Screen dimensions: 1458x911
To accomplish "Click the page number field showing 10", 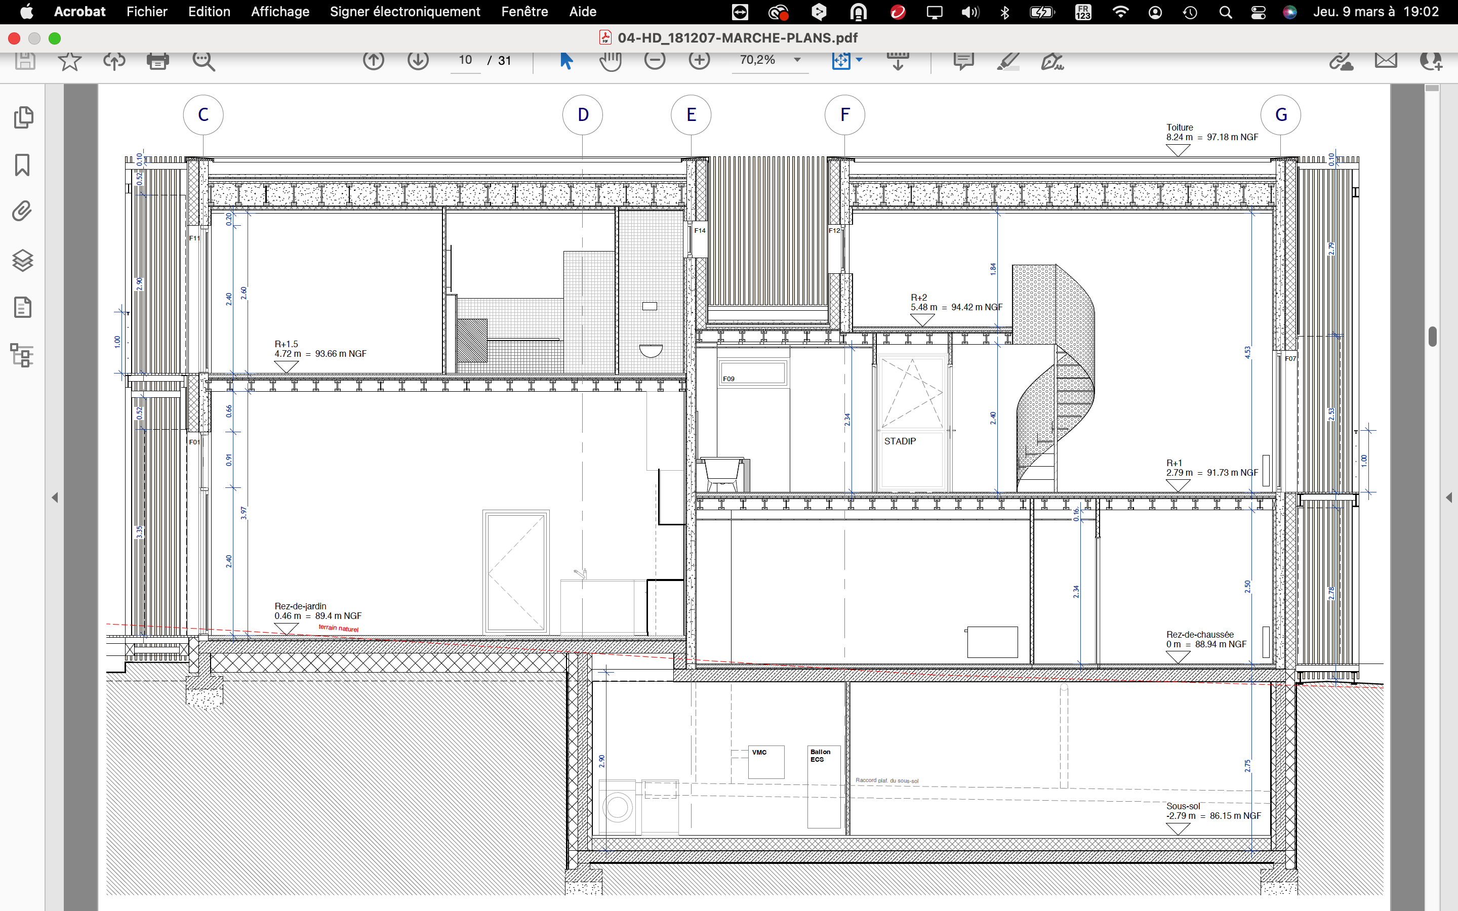I will click(x=465, y=60).
